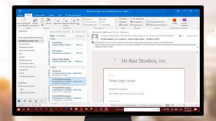Click the Eliminar X icon
Image resolution: width=216 pixels, height=121 pixels.
49,20
